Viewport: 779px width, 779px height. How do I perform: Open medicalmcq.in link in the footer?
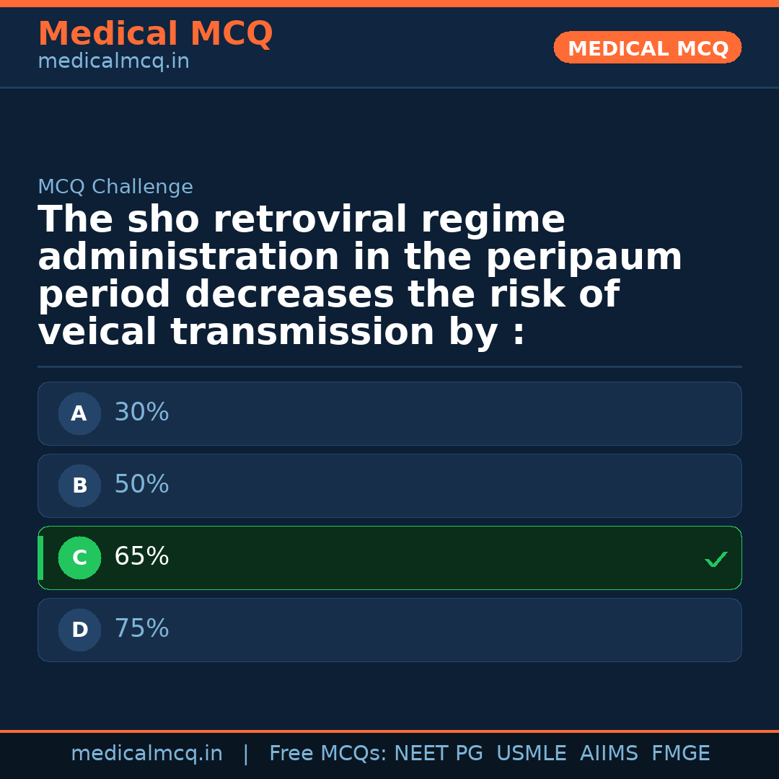click(146, 754)
